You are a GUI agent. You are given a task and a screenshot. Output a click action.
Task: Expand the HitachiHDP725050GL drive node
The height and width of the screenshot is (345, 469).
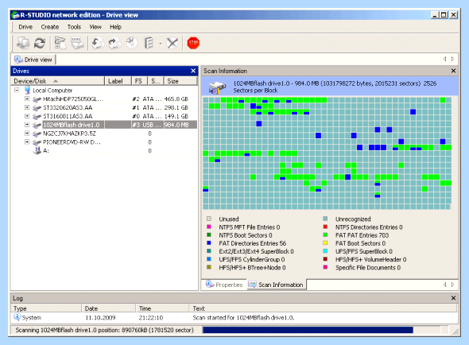(27, 99)
